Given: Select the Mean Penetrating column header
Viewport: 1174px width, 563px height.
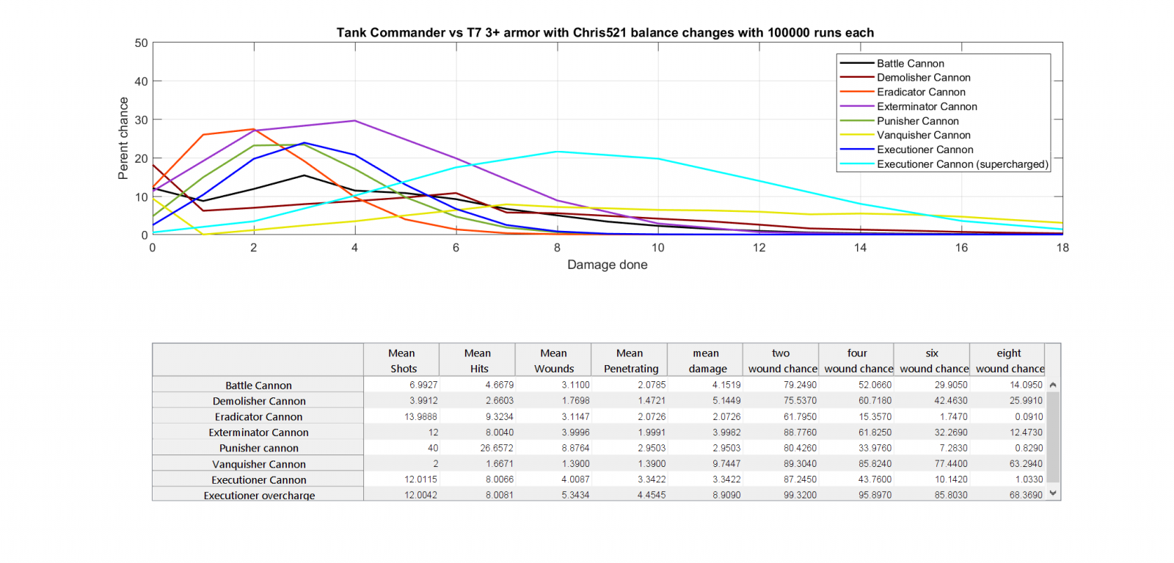Looking at the screenshot, I should [630, 361].
